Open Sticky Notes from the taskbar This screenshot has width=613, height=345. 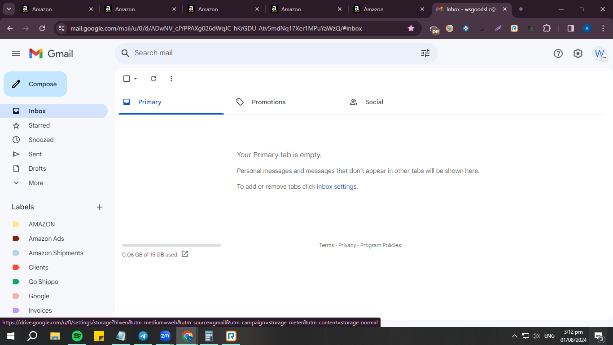pyautogui.click(x=99, y=336)
